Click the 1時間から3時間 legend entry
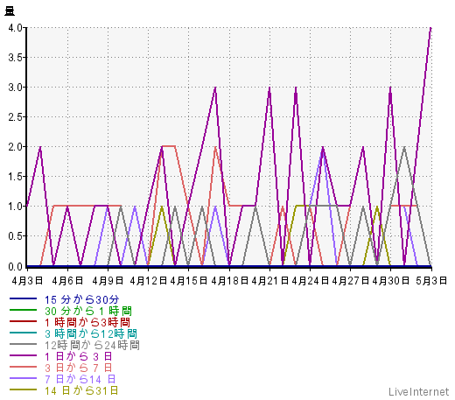Viewport: 455px width, 400px height. coord(87,322)
